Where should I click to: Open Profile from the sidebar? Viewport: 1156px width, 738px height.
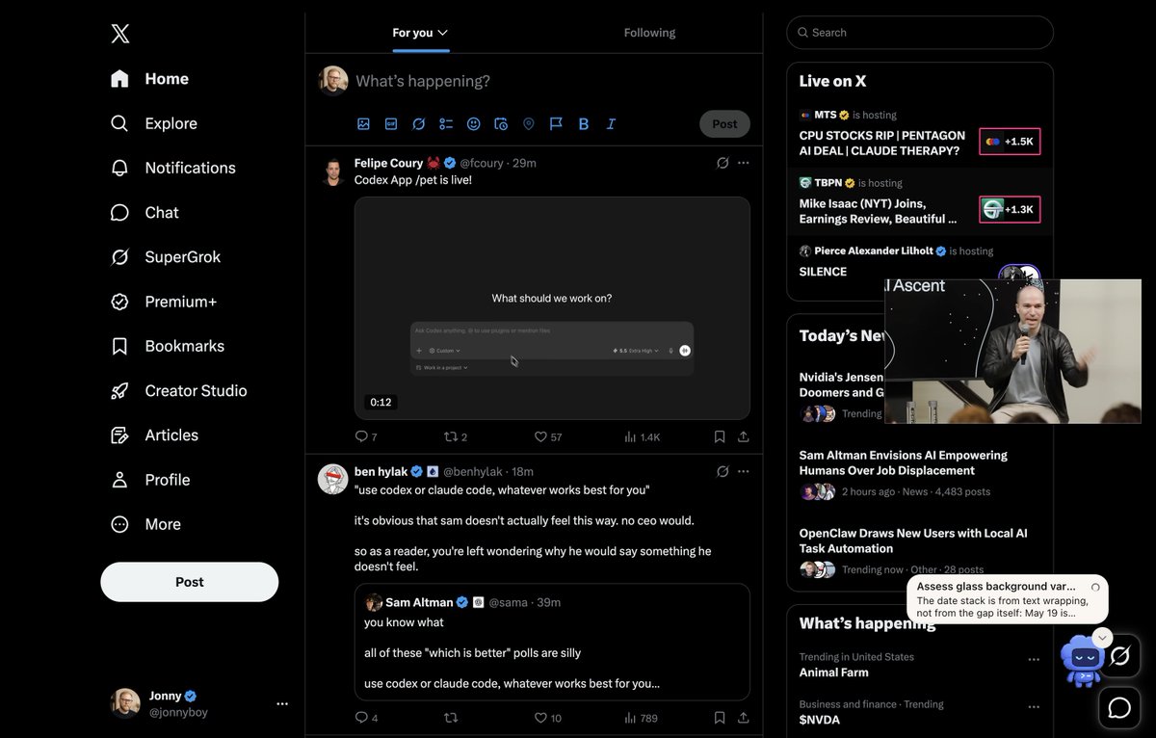(150, 480)
